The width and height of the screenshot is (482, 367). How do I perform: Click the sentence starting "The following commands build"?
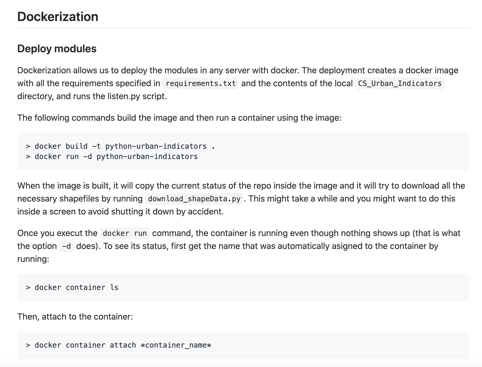[x=179, y=118]
